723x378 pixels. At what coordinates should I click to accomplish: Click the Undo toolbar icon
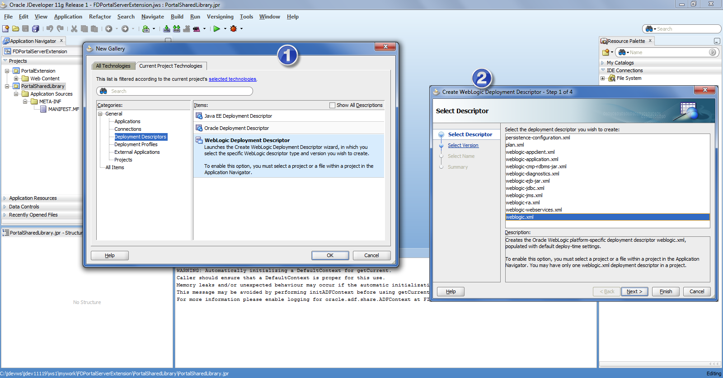pyautogui.click(x=50, y=28)
